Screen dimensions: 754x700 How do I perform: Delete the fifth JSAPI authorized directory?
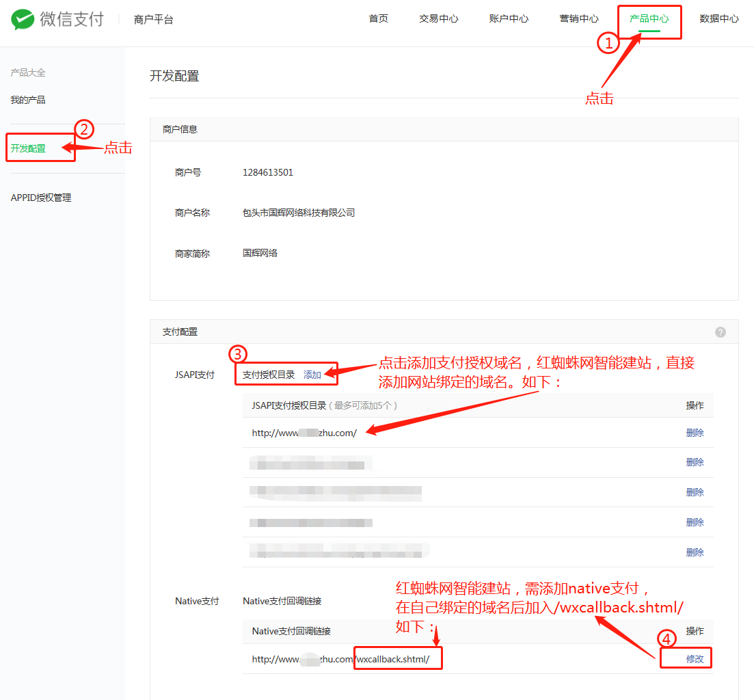695,552
